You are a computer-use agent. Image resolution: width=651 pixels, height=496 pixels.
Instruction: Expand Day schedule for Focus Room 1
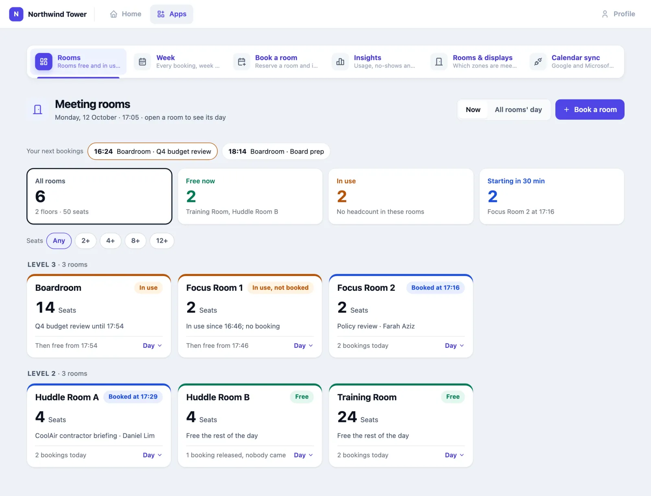[x=304, y=346]
